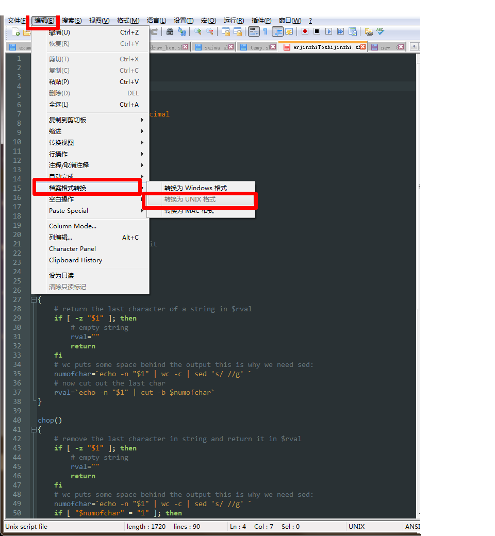Screen dimensions: 495x536
Task: Toggle the indent guide toolbar icon
Action: click(277, 32)
